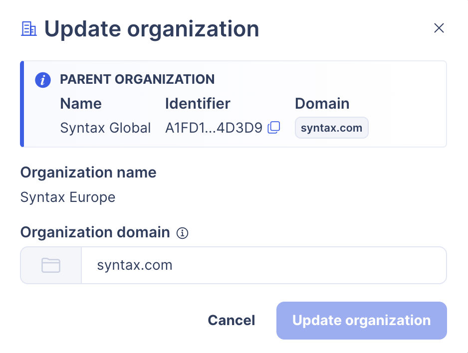Click the blue info icon in the parent organization panel
This screenshot has height=353, width=468.
click(x=43, y=80)
